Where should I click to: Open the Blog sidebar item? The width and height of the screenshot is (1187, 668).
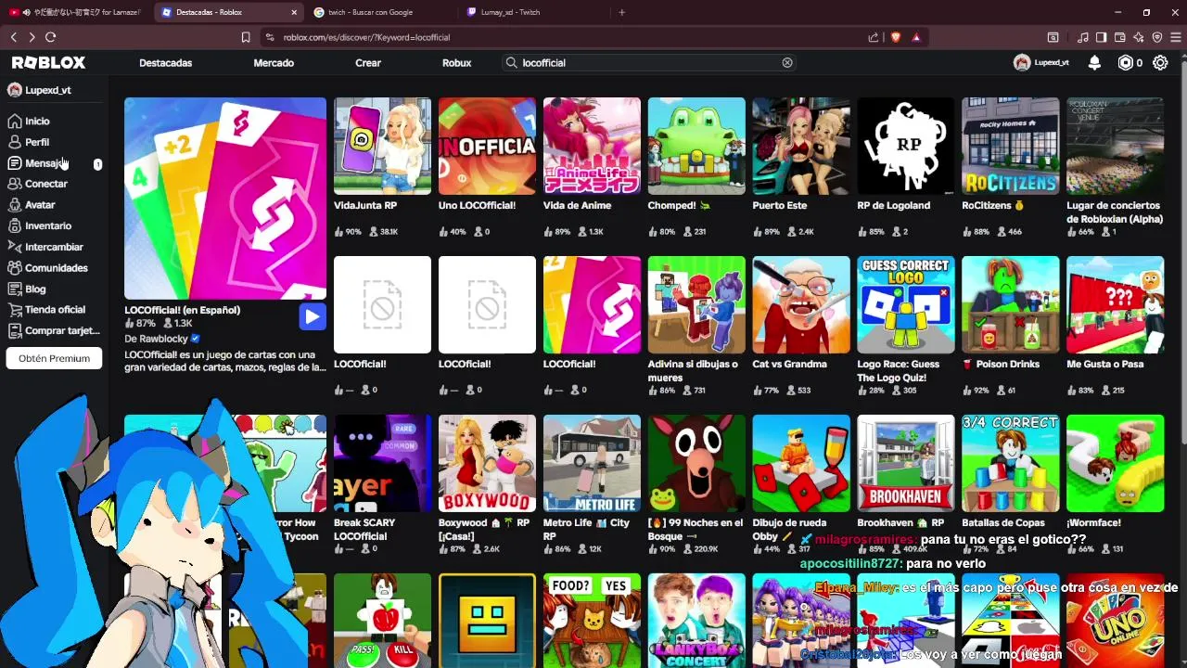coord(35,289)
